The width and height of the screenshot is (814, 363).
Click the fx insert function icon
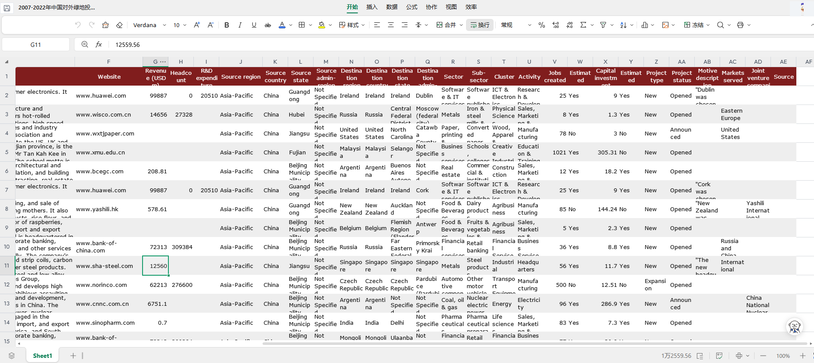tap(99, 44)
